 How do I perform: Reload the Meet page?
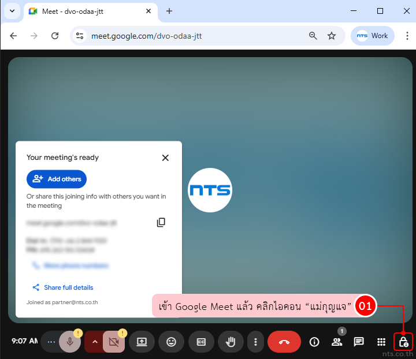tap(55, 36)
